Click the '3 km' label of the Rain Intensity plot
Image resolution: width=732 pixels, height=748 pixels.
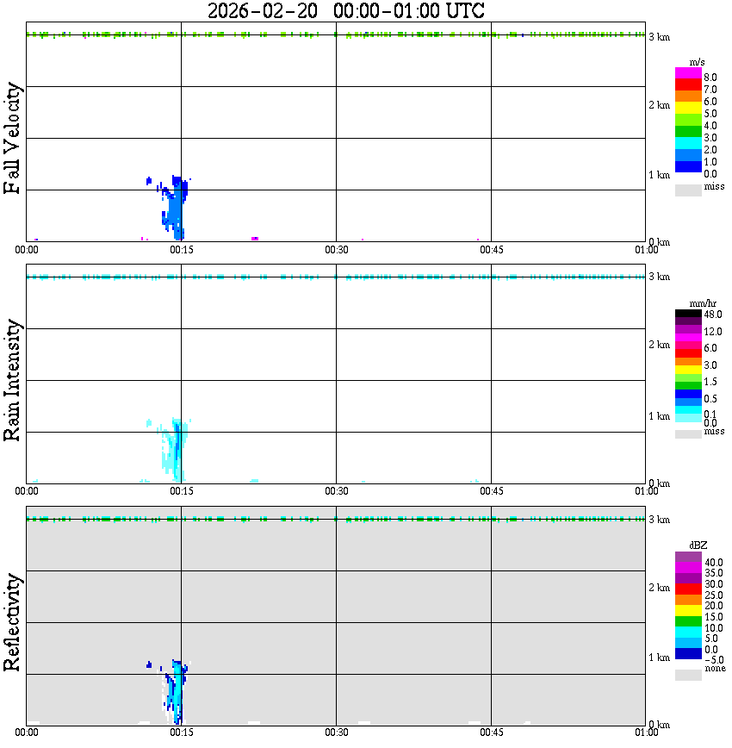click(660, 277)
